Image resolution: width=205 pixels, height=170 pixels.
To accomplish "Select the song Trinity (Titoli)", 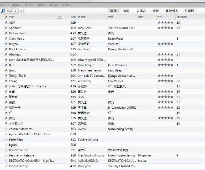I will point(17,76).
